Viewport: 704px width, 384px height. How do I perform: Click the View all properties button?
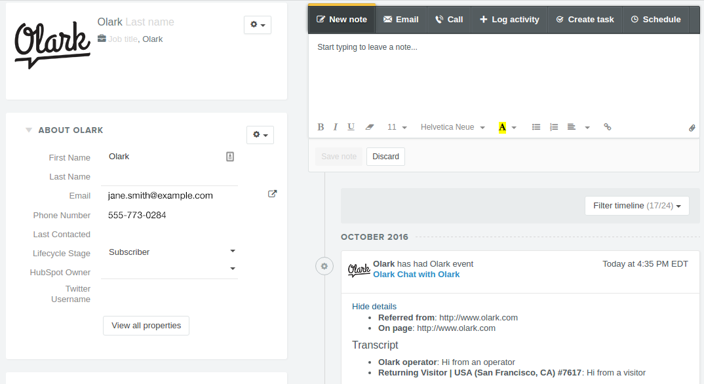(x=146, y=325)
